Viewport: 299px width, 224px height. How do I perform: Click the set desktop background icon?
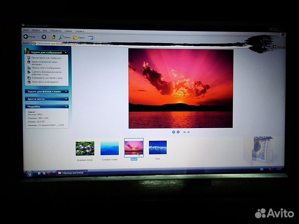[x=29, y=72]
